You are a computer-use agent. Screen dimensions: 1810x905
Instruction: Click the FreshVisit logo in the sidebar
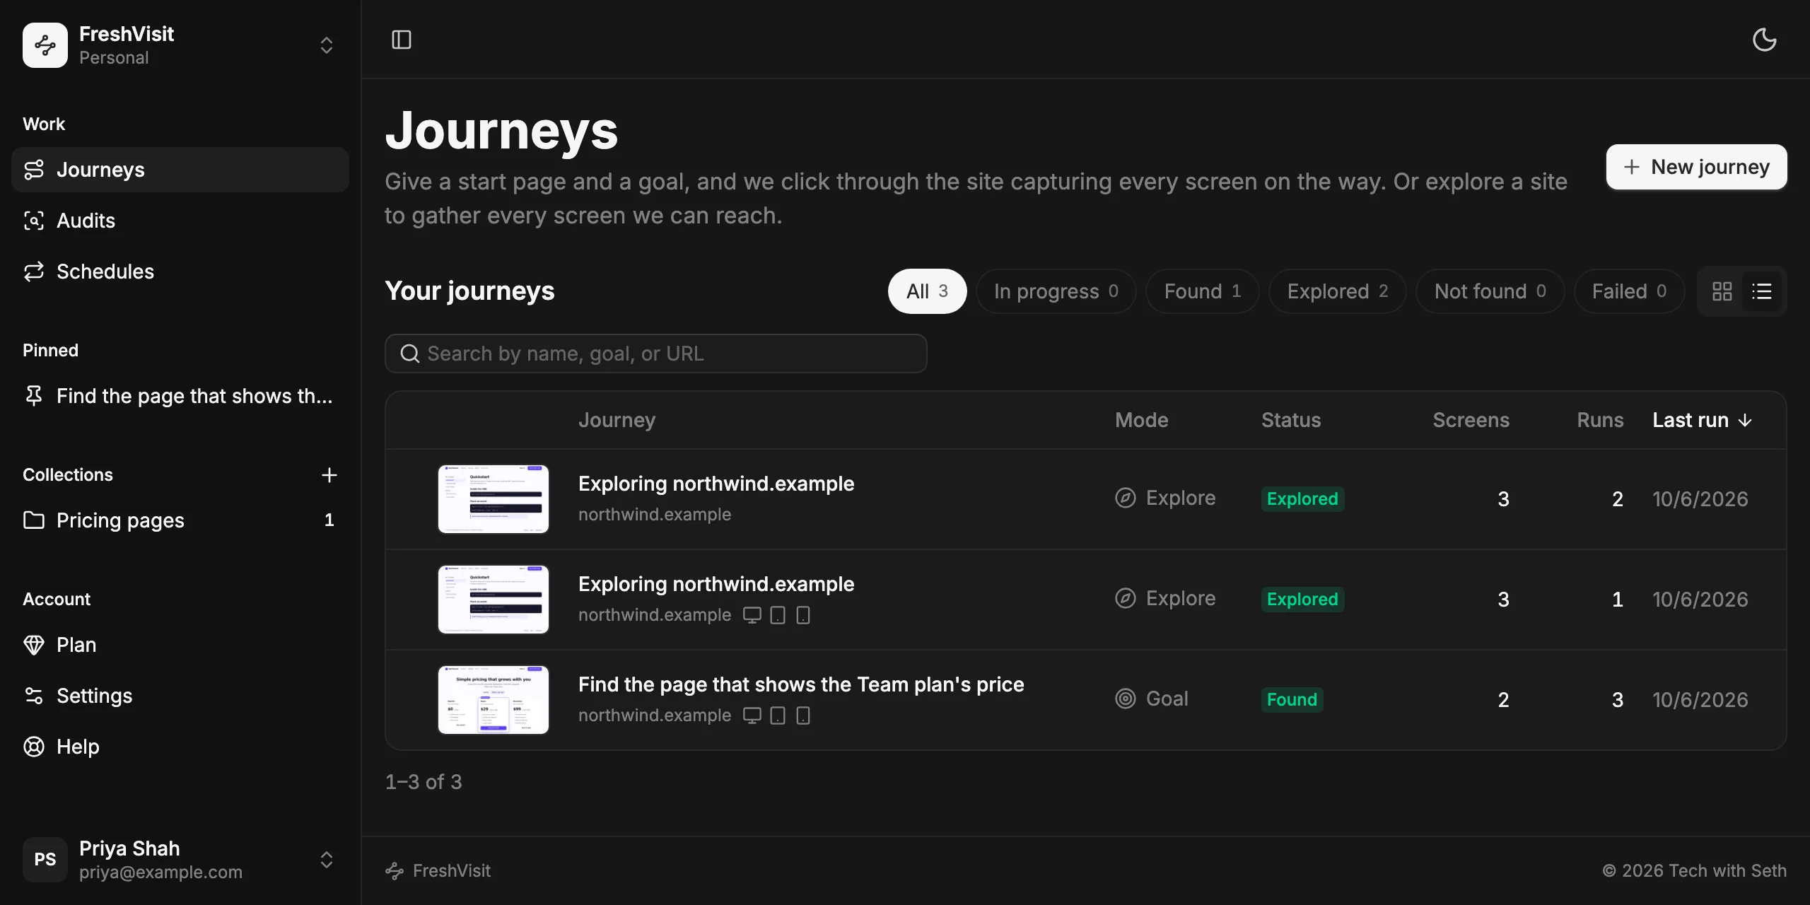tap(45, 45)
